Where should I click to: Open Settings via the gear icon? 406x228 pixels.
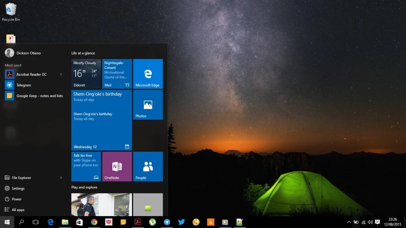pos(7,188)
